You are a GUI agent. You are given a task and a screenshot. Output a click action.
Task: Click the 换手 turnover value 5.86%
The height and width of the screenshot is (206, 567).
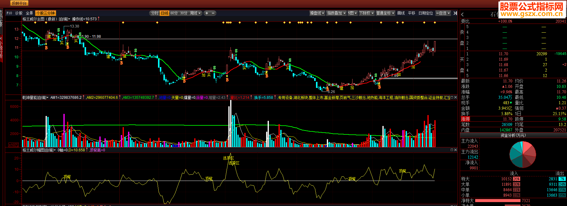click(507, 114)
